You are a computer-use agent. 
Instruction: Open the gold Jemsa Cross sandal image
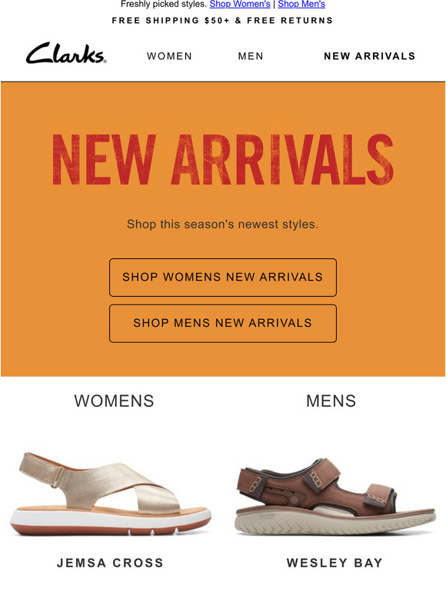[111, 494]
